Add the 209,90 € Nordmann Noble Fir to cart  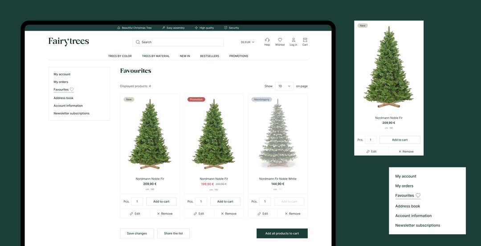(161, 202)
